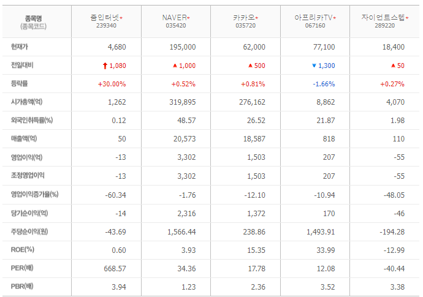Select the 매출액(억) row label

(x=24, y=138)
